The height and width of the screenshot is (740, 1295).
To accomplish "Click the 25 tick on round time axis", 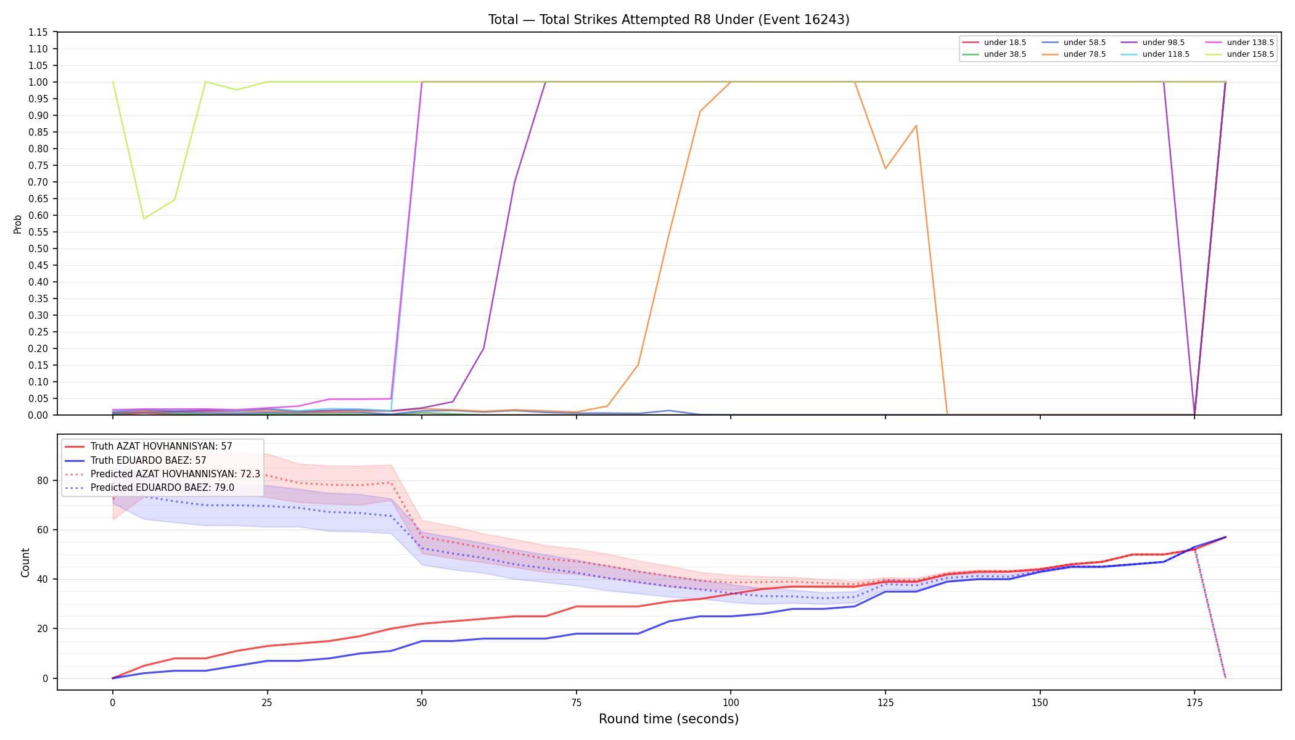I will (267, 702).
